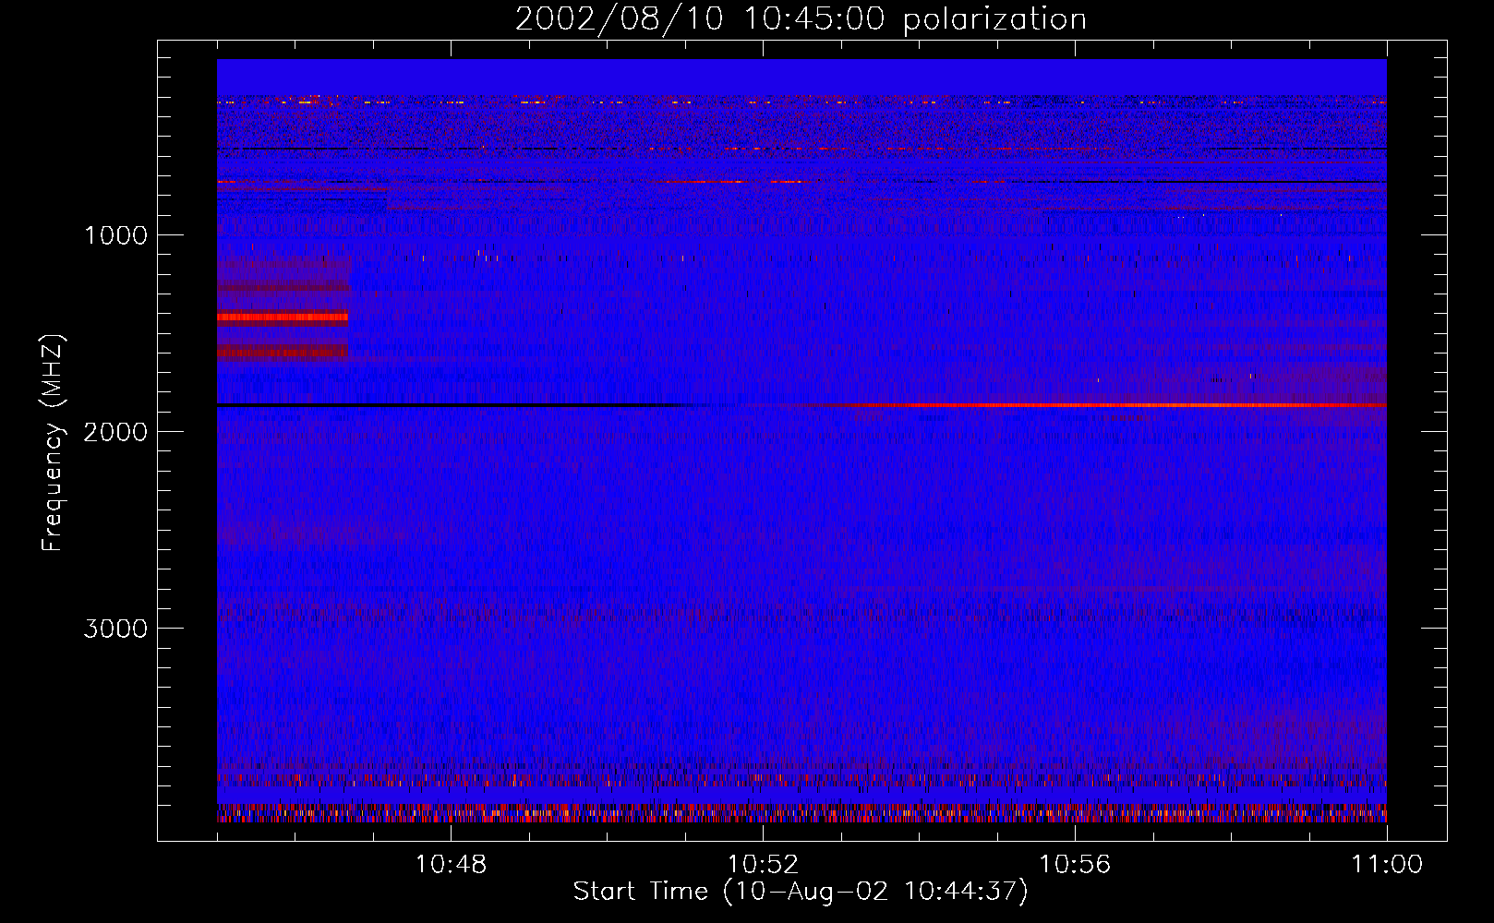Click the '10:52' time tick label
The width and height of the screenshot is (1494, 923).
(763, 865)
